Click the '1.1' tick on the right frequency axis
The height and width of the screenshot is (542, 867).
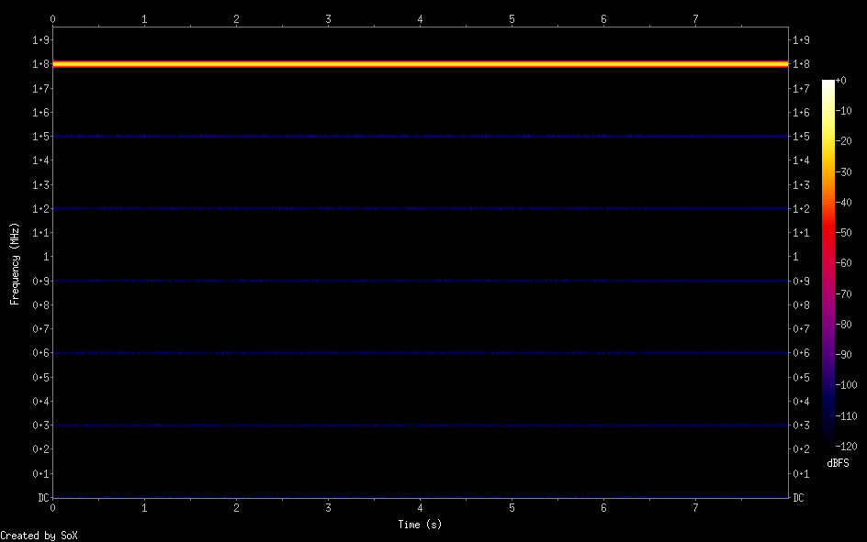pos(801,233)
